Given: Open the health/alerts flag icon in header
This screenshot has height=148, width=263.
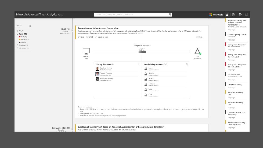Looking at the screenshot, I should pos(233,15).
